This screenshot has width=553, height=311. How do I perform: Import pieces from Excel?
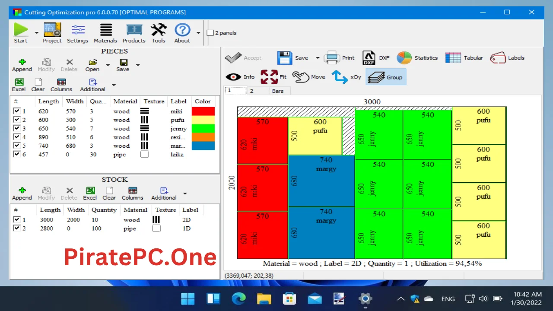(x=19, y=85)
